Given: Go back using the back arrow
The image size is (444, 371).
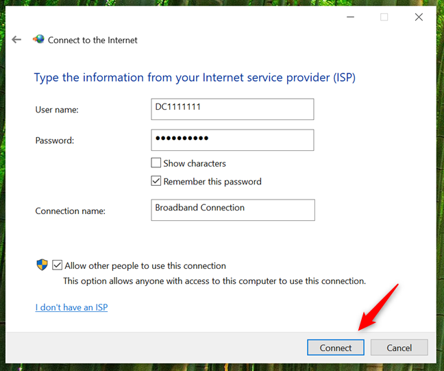Looking at the screenshot, I should pyautogui.click(x=16, y=40).
